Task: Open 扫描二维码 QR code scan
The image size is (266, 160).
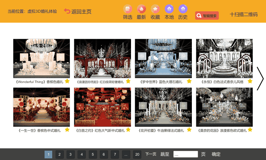Action: [244, 14]
